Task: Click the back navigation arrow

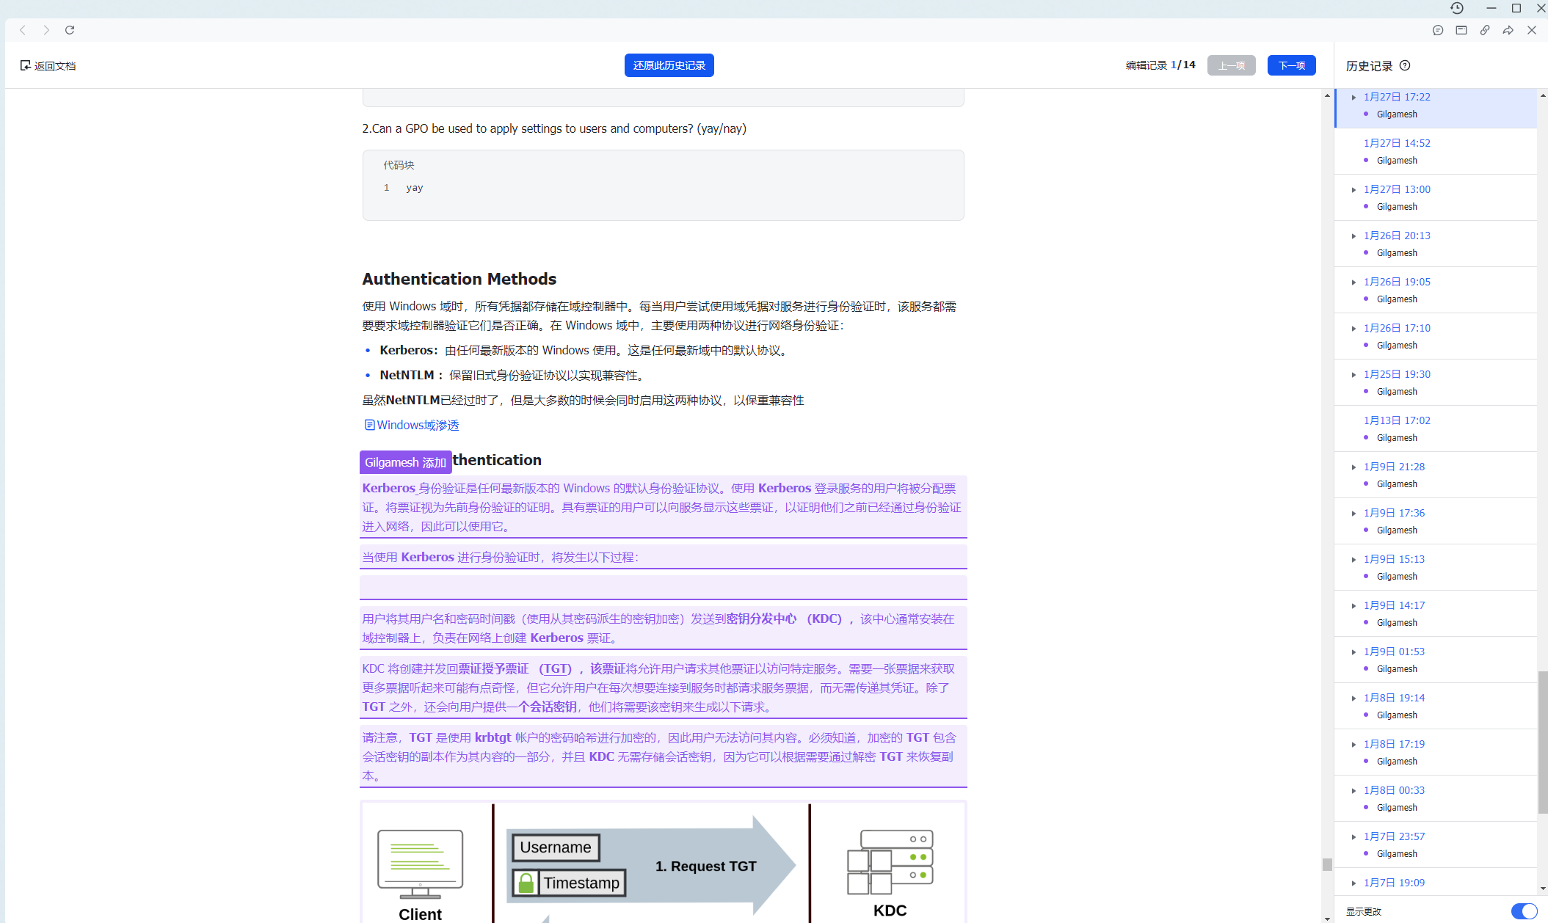Action: [x=23, y=30]
